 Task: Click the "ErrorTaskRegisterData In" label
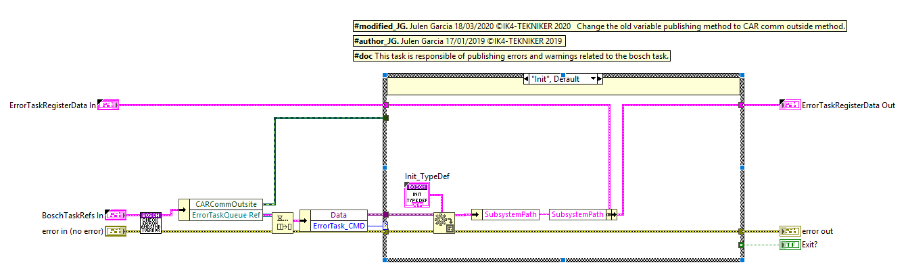[x=52, y=105]
